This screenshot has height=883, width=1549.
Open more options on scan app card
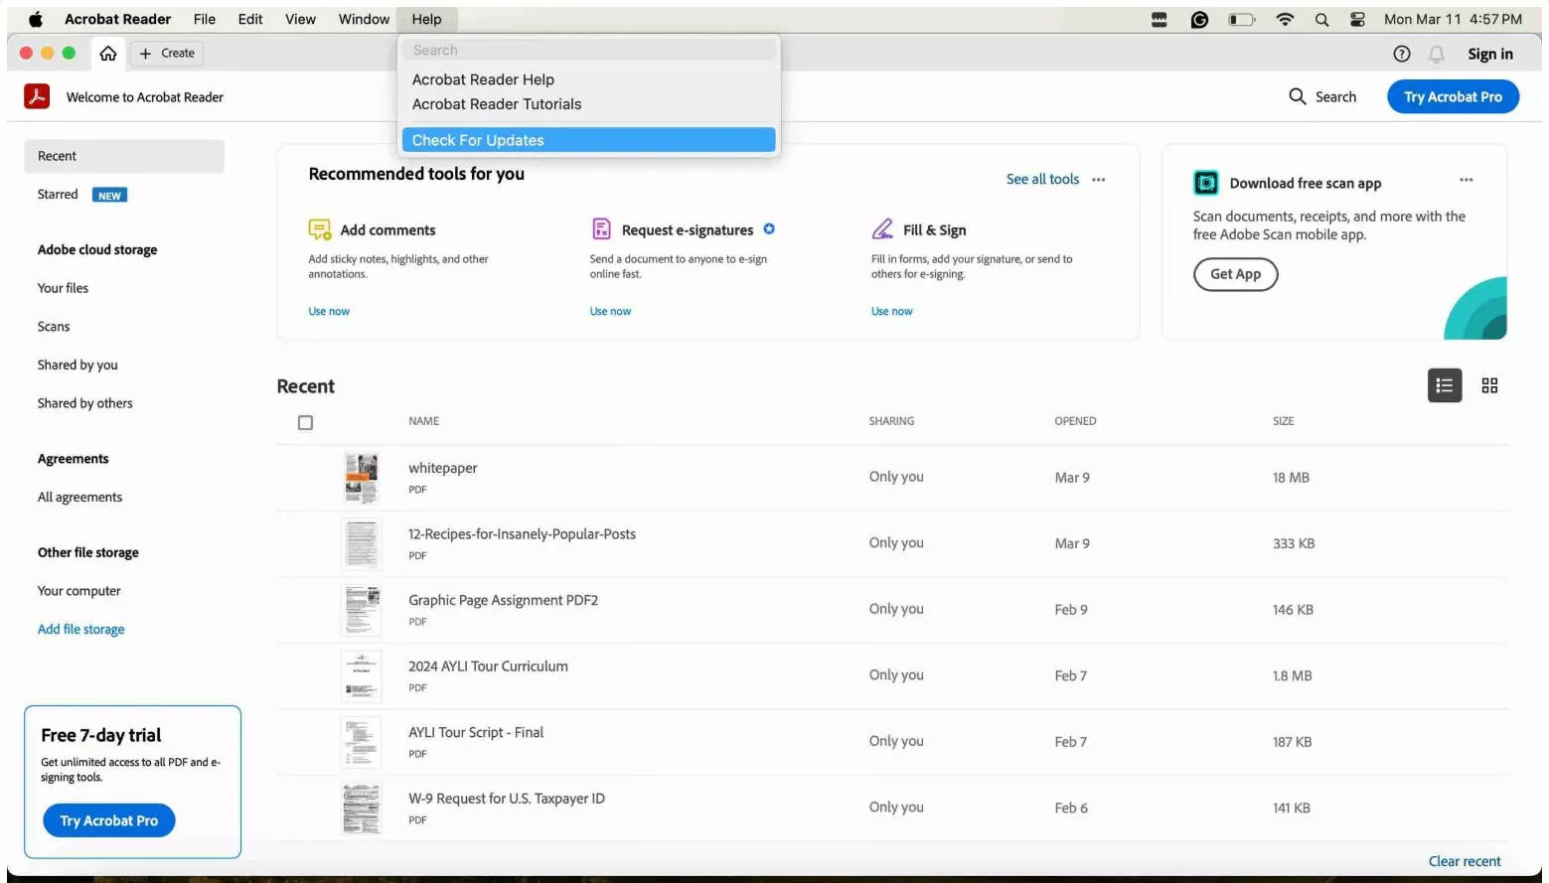point(1467,180)
